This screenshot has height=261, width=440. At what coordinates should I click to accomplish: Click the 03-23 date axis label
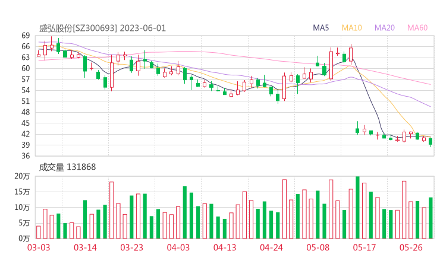131,247
